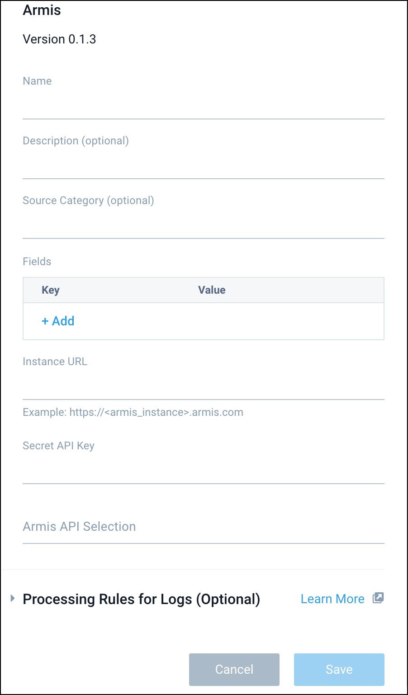The image size is (408, 695).
Task: Click the Instance URL example text
Action: click(x=133, y=412)
